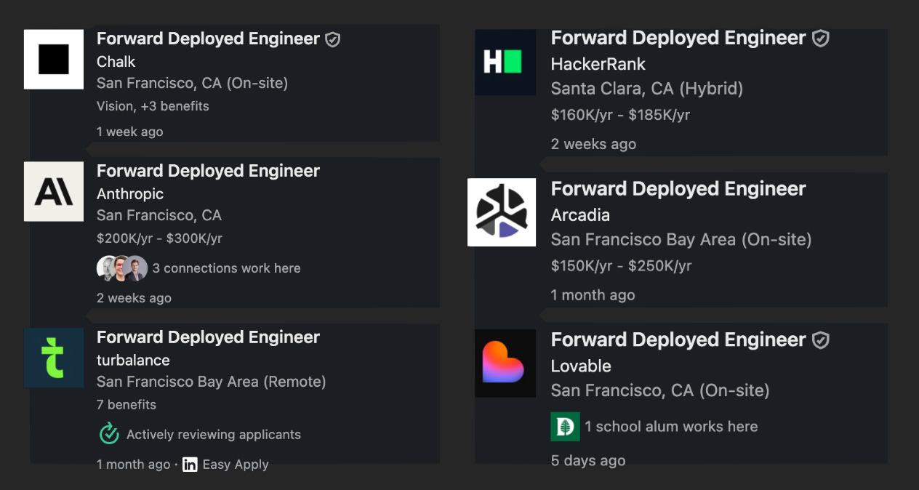Open the Lovable heart logo

(505, 363)
